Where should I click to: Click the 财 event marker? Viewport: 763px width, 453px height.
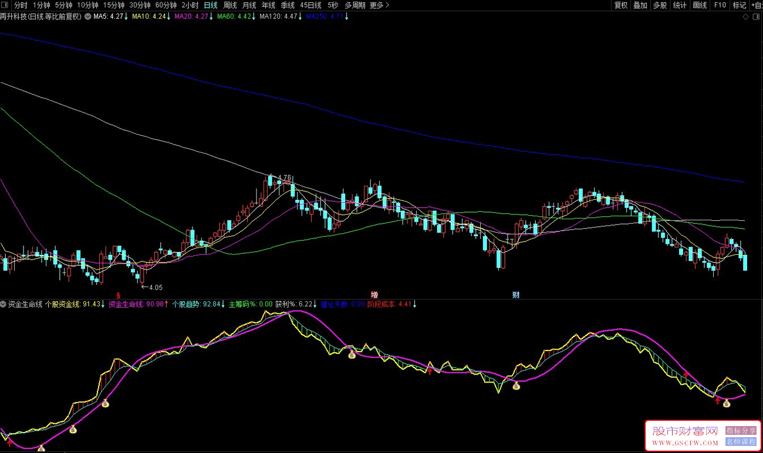pos(516,294)
